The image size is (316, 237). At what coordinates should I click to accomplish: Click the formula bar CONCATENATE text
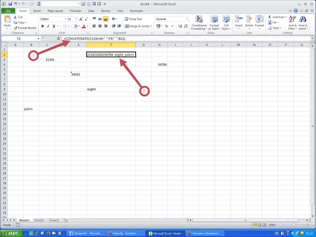[x=94, y=39]
